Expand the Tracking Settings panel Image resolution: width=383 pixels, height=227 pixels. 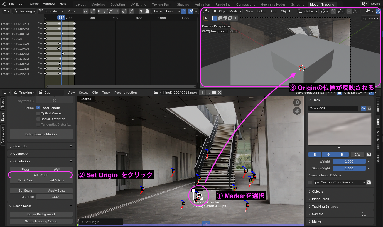340,206
